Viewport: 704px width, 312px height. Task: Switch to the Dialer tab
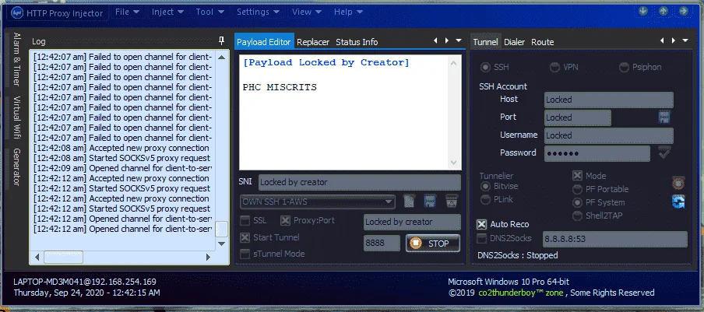coord(515,42)
